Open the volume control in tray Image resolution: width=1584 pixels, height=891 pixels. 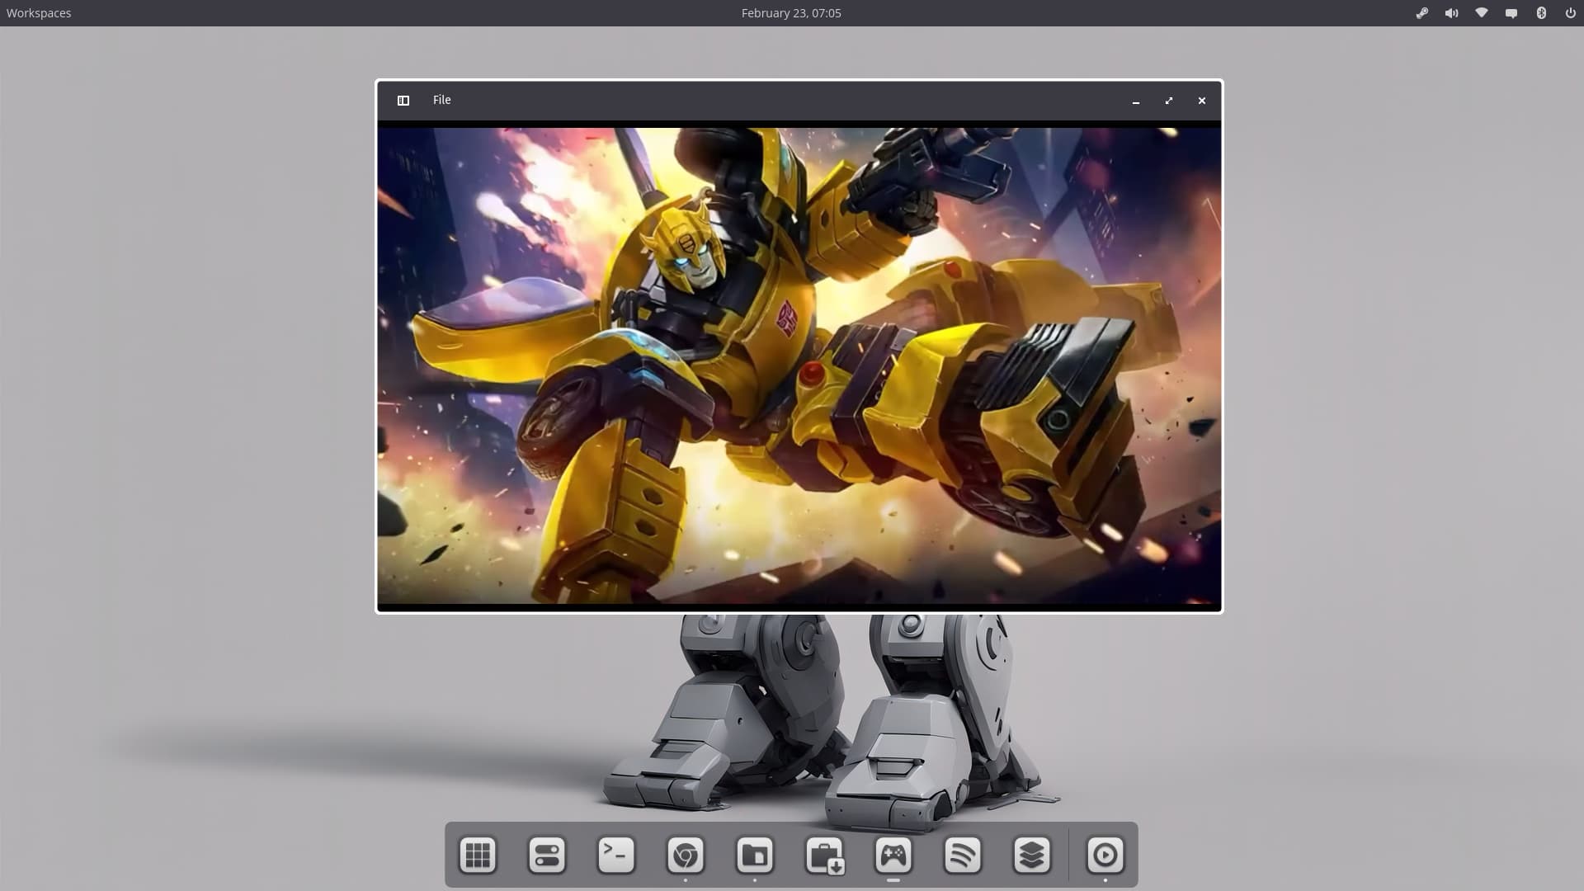(1452, 13)
